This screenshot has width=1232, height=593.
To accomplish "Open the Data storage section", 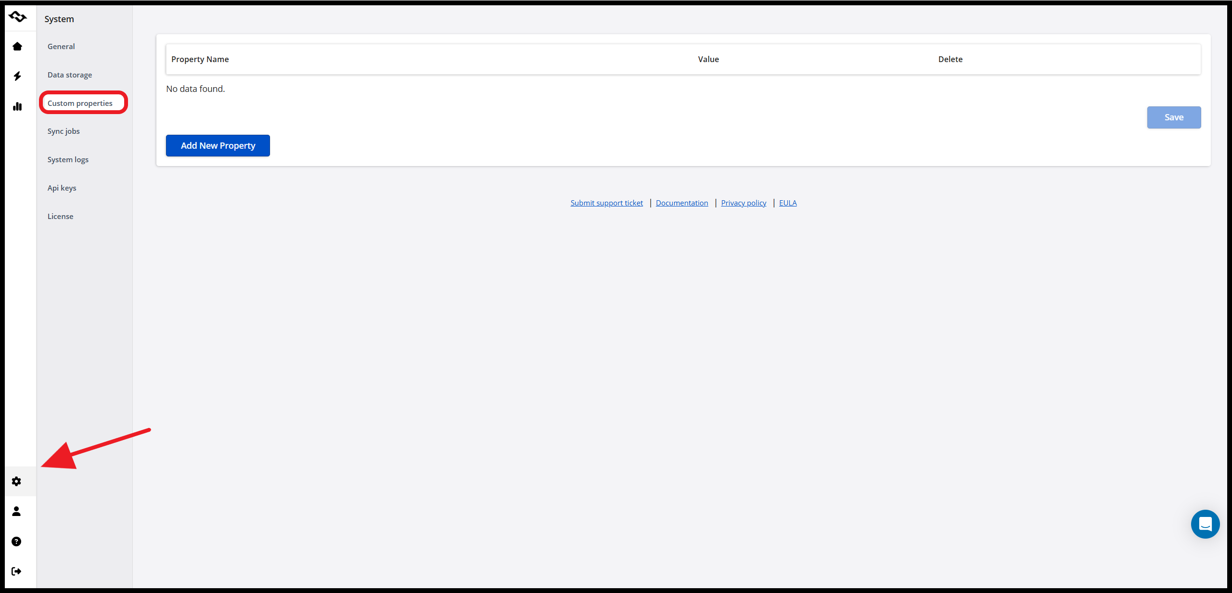I will coord(70,75).
